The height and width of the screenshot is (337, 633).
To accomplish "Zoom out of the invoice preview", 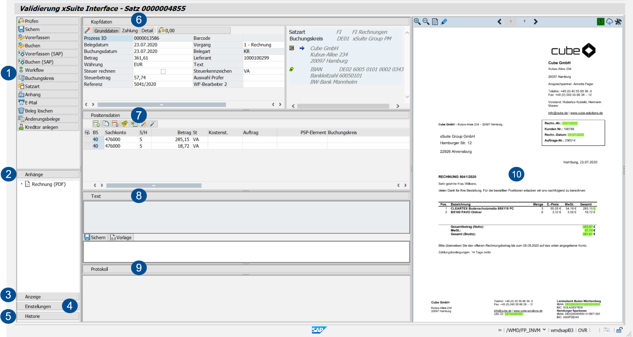I will coord(426,22).
